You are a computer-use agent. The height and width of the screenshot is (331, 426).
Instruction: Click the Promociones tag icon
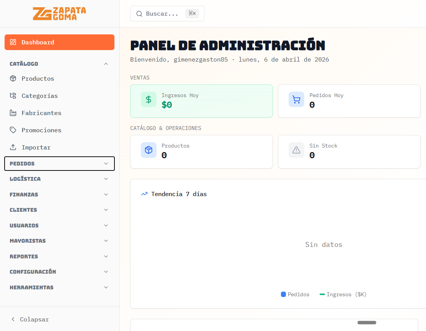pos(13,130)
